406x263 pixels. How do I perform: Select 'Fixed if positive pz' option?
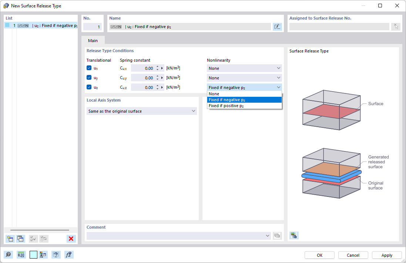click(244, 106)
